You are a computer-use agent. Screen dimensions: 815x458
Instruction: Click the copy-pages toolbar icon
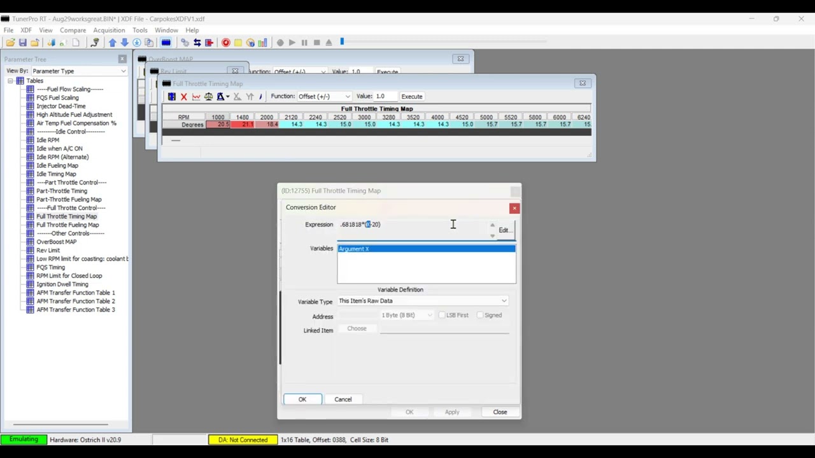pyautogui.click(x=149, y=43)
